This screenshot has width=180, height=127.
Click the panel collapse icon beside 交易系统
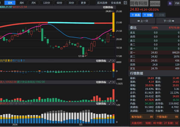(x=125, y=3)
